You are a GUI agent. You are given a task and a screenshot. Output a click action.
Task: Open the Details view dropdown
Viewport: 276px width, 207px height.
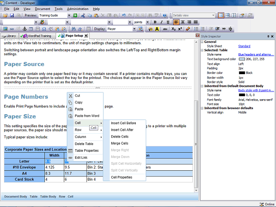click(x=213, y=16)
